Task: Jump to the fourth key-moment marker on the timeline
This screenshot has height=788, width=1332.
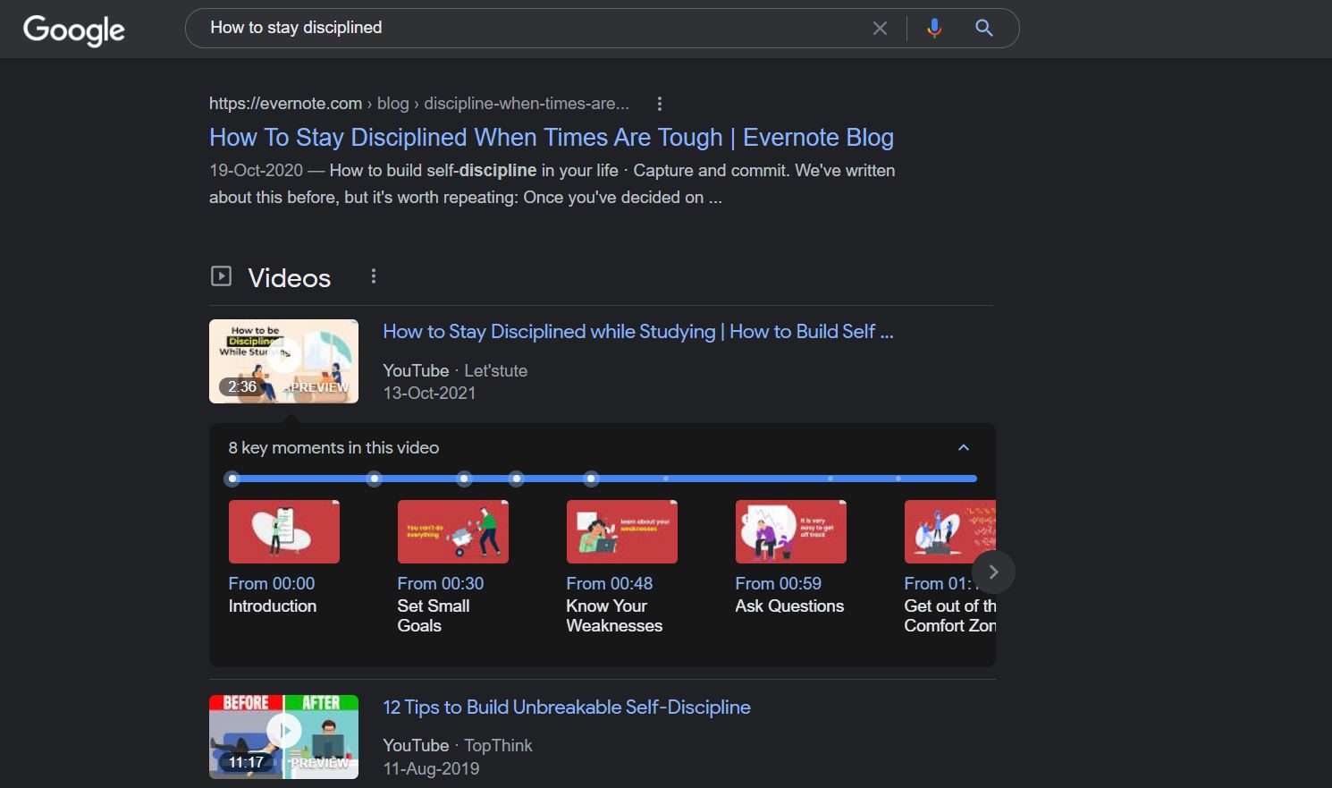Action: coord(517,479)
